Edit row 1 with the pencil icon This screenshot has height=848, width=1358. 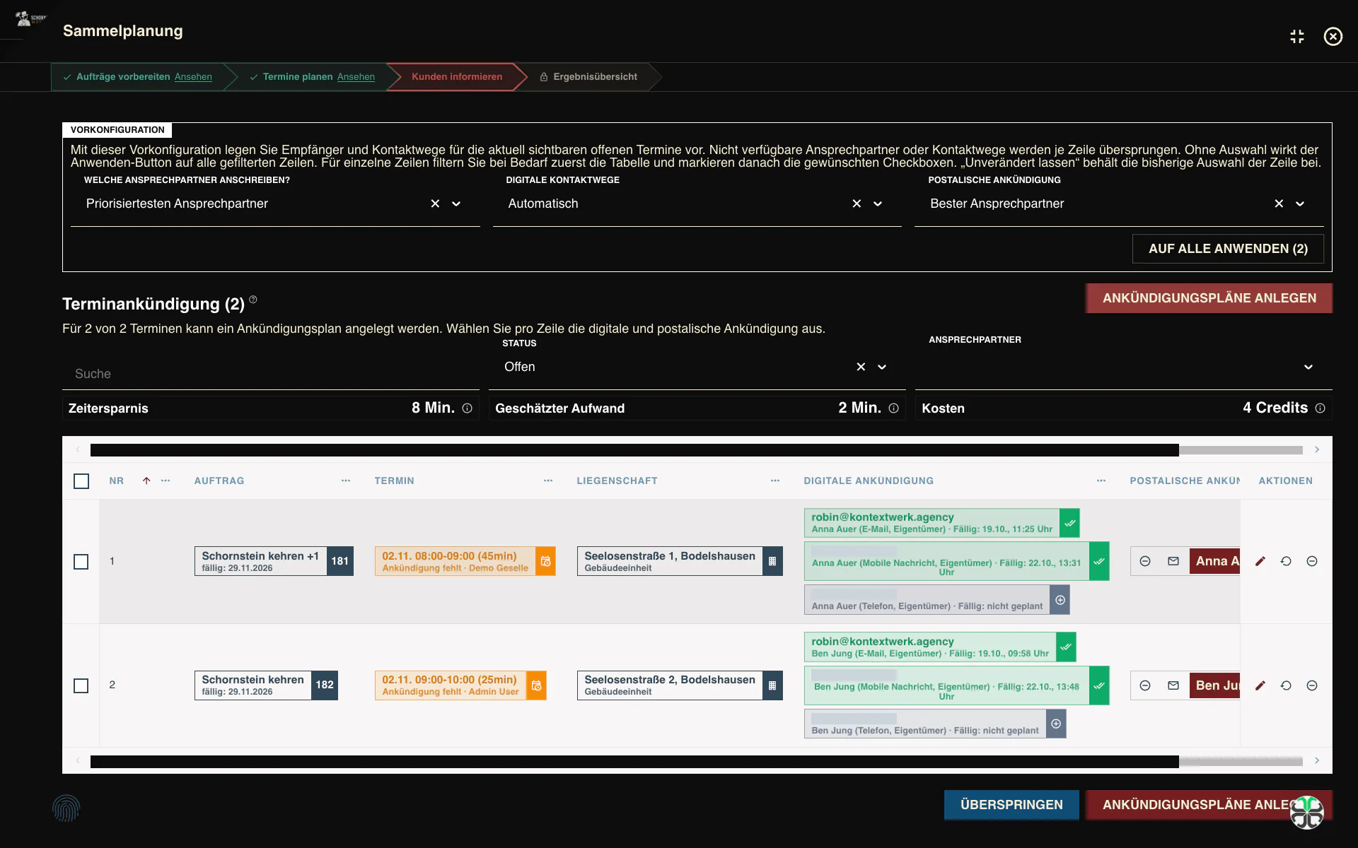tap(1260, 561)
